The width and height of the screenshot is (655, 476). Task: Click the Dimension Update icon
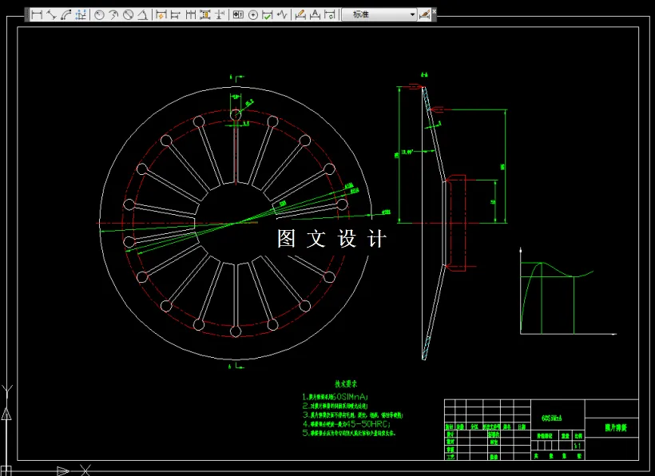click(x=329, y=14)
